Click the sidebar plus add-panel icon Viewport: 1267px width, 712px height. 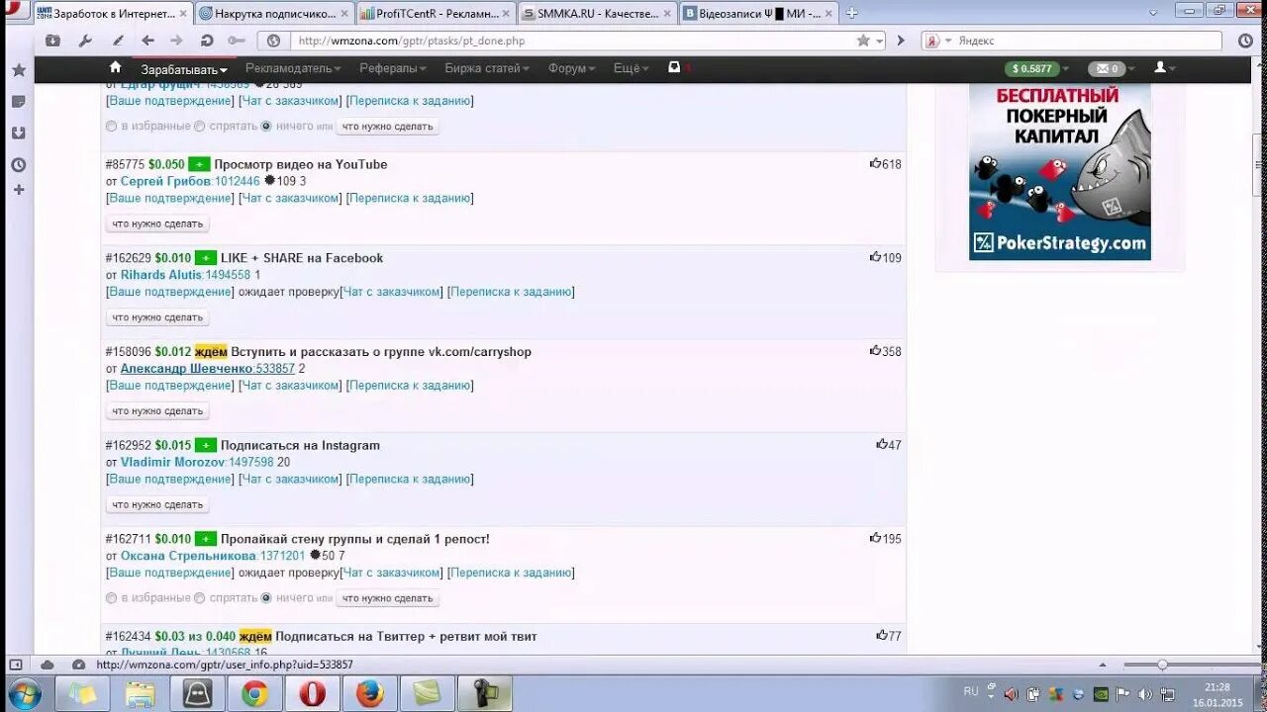coord(18,189)
